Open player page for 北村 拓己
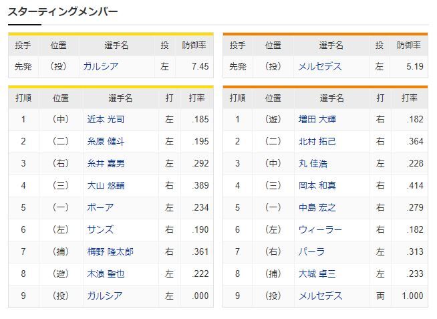Image resolution: width=437 pixels, height=319 pixels. [317, 142]
